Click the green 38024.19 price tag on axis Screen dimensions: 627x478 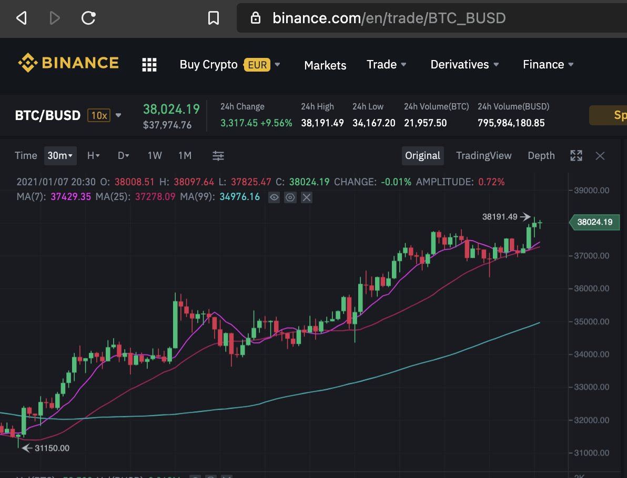[x=594, y=222]
